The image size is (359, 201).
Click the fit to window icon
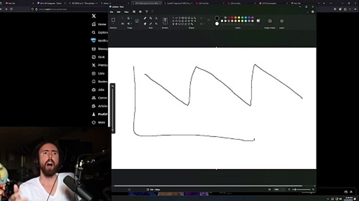(269, 190)
